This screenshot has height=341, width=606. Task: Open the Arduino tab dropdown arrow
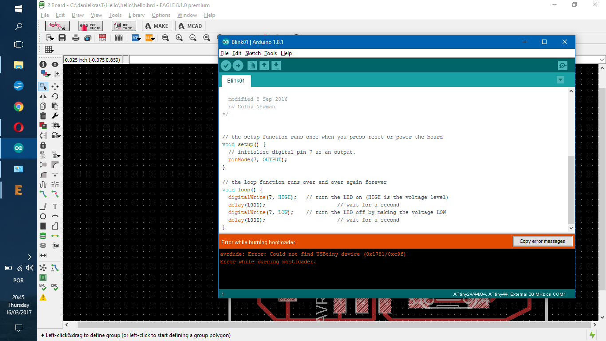click(x=560, y=80)
